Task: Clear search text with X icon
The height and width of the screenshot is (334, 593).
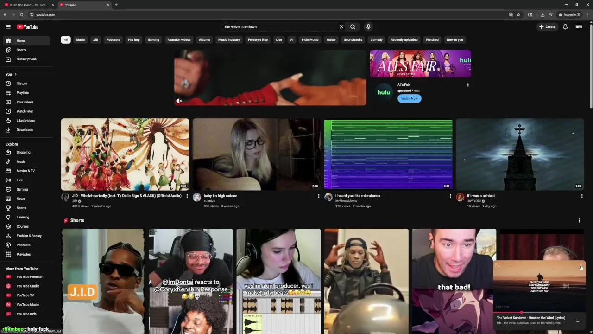Action: coord(341,27)
